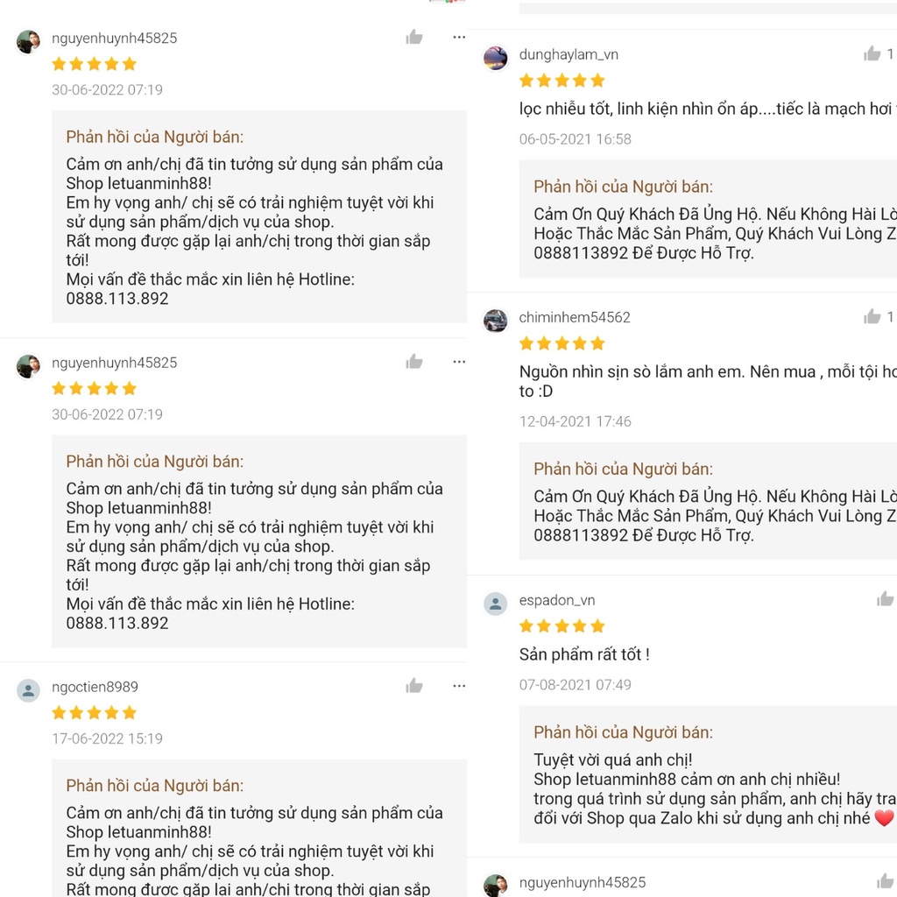Image resolution: width=897 pixels, height=897 pixels.
Task: Visit dunghaylam_vn's profile via username
Action: (569, 54)
